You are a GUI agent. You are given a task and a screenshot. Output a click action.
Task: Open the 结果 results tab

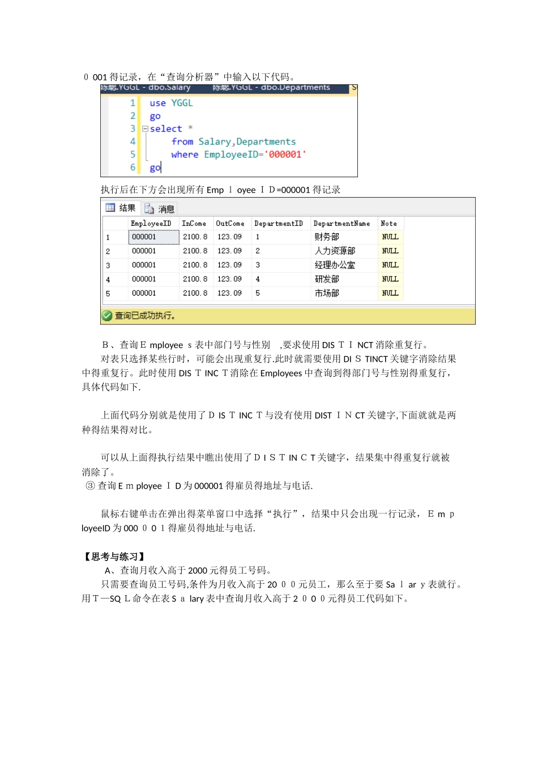[x=121, y=208]
